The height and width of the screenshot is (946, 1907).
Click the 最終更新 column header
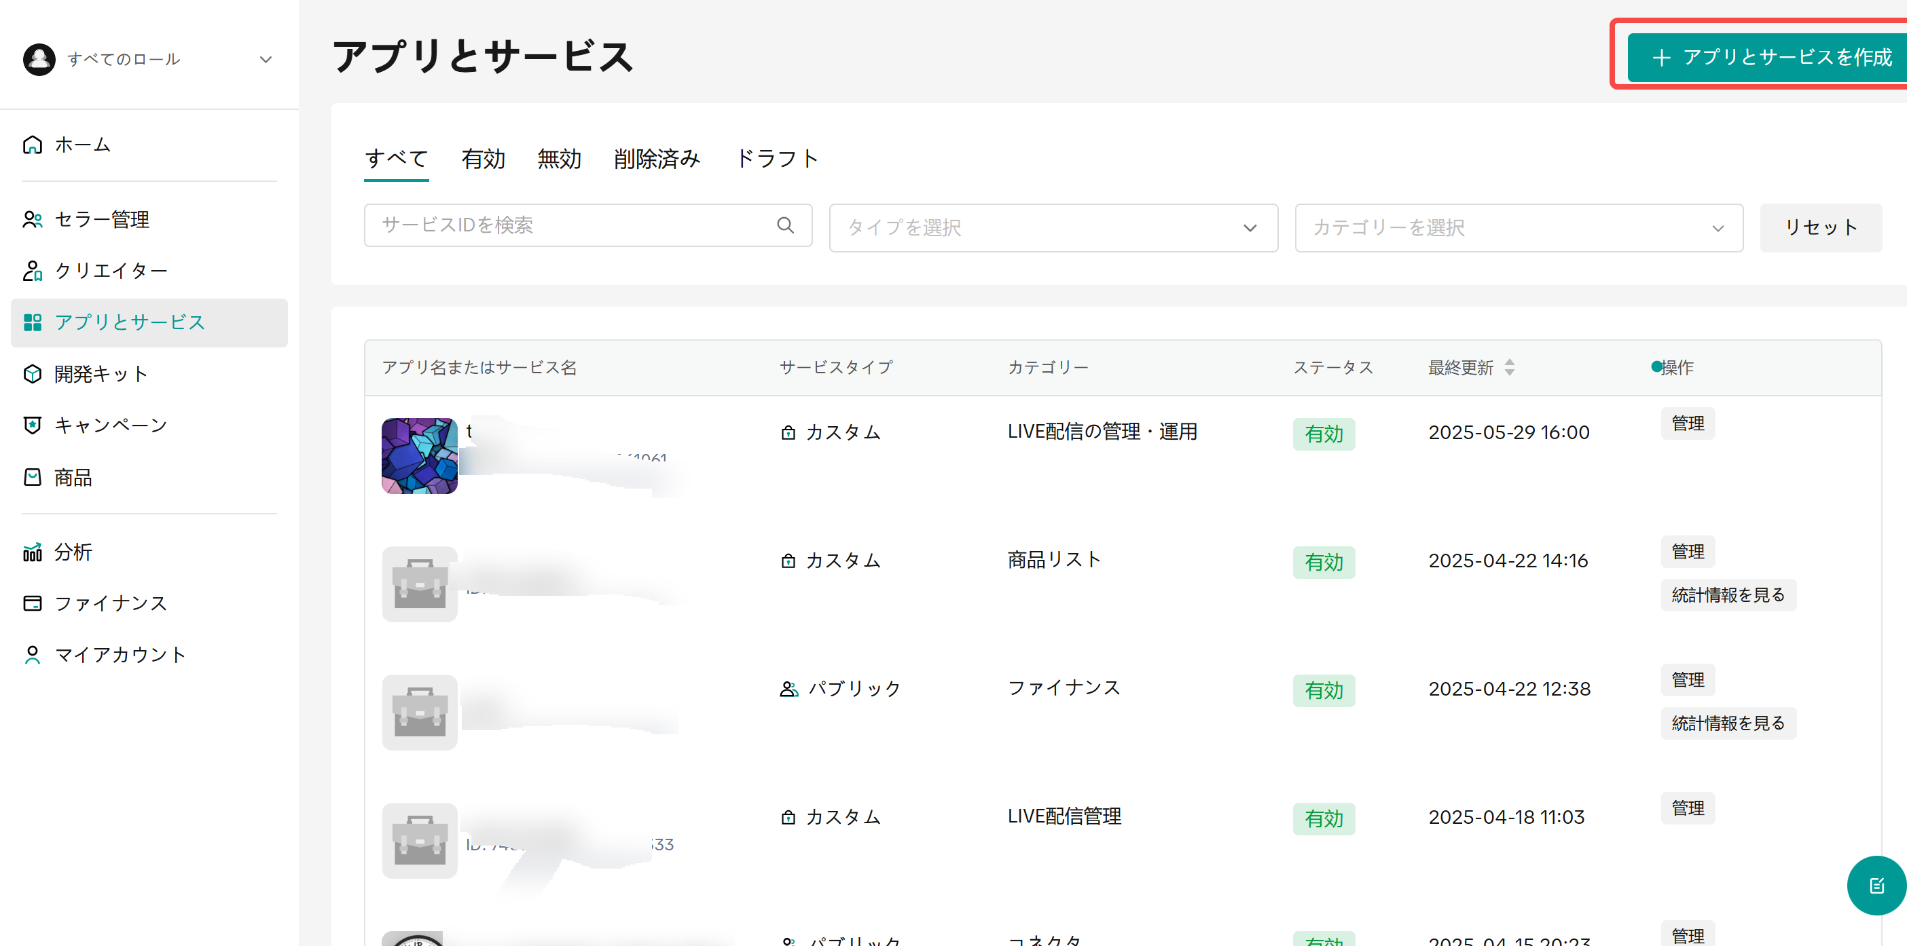[1461, 368]
